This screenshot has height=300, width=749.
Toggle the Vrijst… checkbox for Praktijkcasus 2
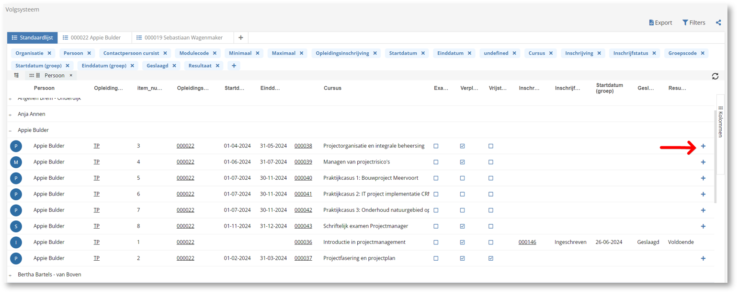pos(491,194)
